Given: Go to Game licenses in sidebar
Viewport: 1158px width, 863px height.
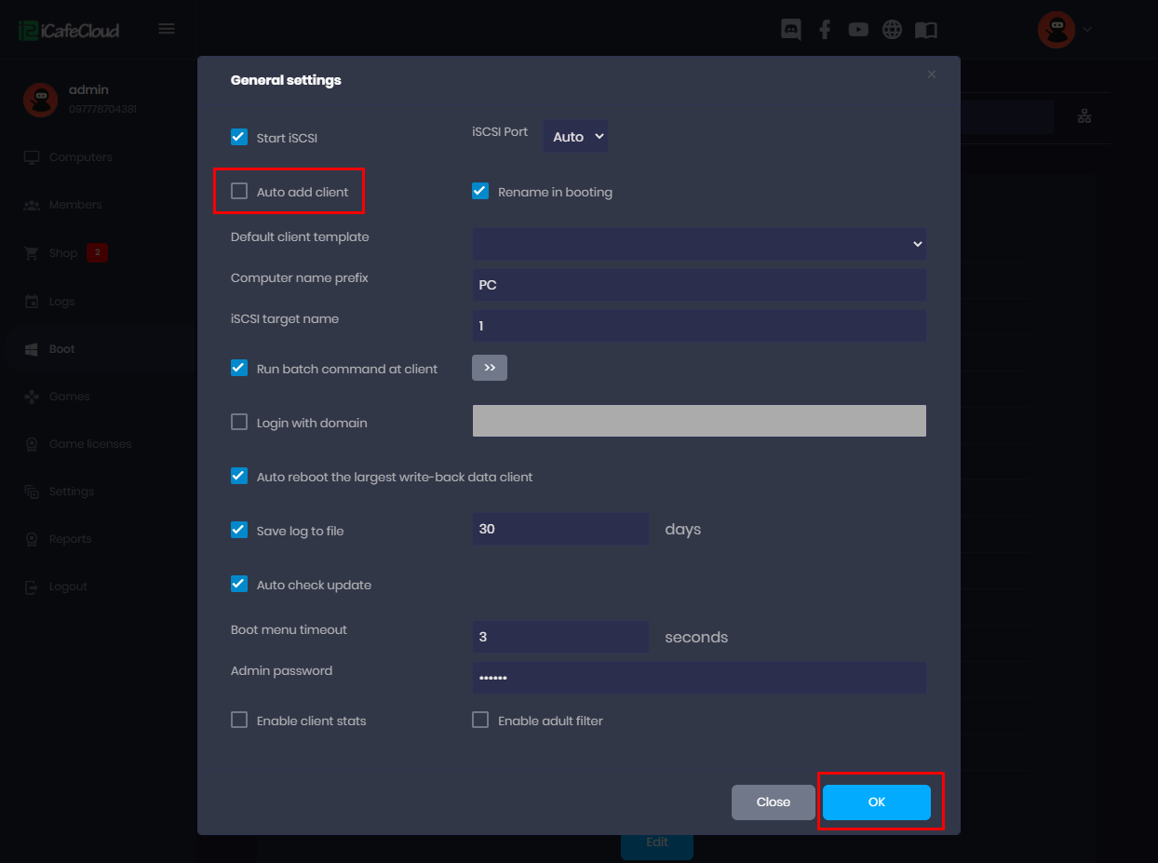Looking at the screenshot, I should [x=89, y=444].
